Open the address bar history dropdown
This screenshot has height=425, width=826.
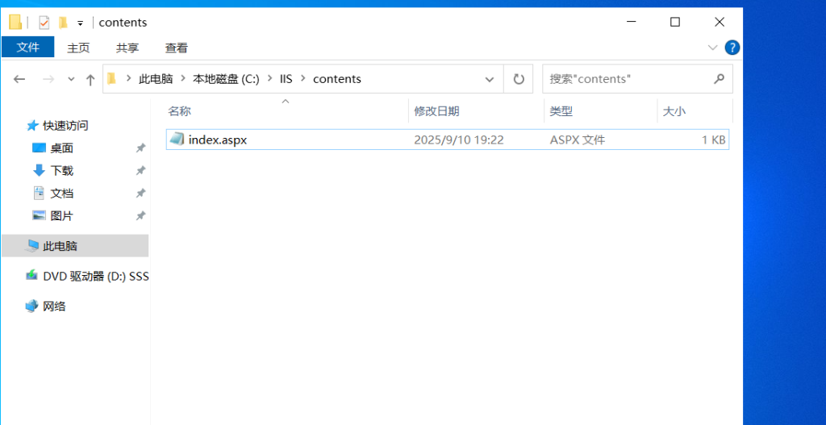click(489, 79)
